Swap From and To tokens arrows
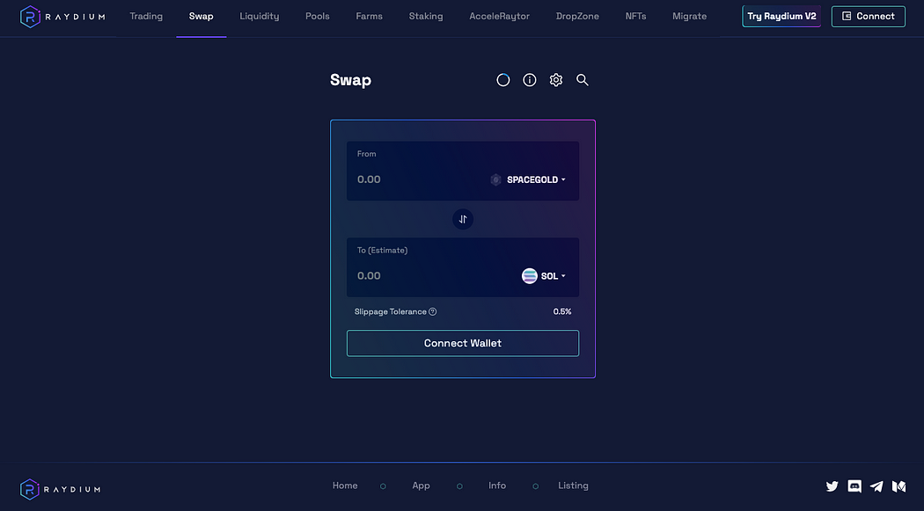The image size is (924, 511). [463, 219]
